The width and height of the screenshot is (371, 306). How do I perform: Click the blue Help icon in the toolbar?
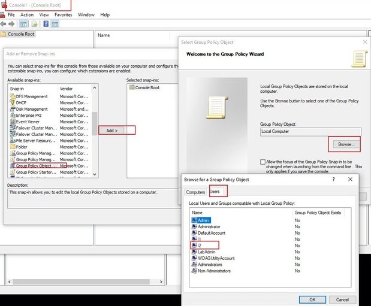(x=46, y=24)
